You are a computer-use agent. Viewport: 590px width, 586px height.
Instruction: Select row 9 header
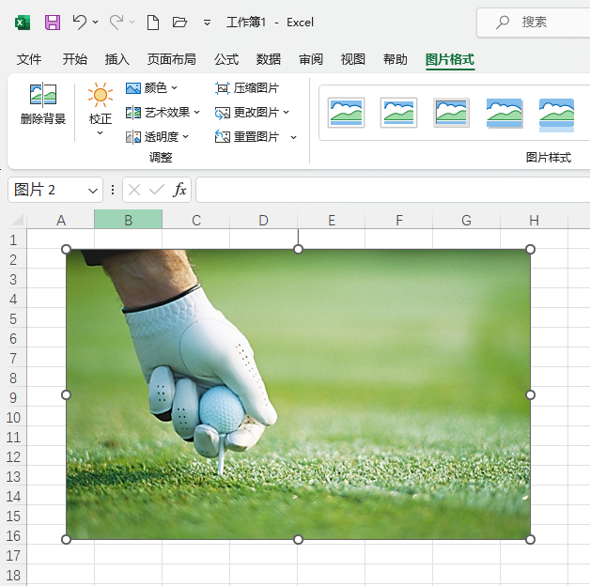point(13,397)
